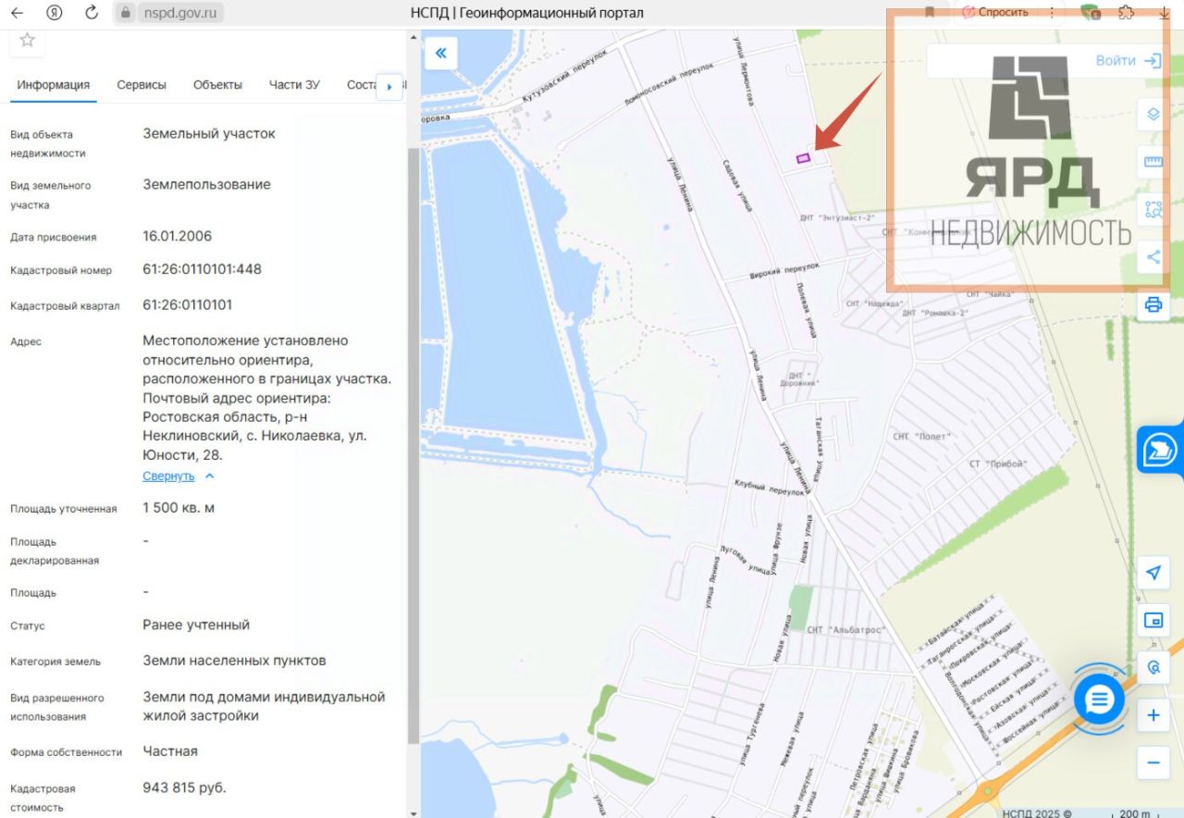Open the Yandex home icon

(x=54, y=13)
